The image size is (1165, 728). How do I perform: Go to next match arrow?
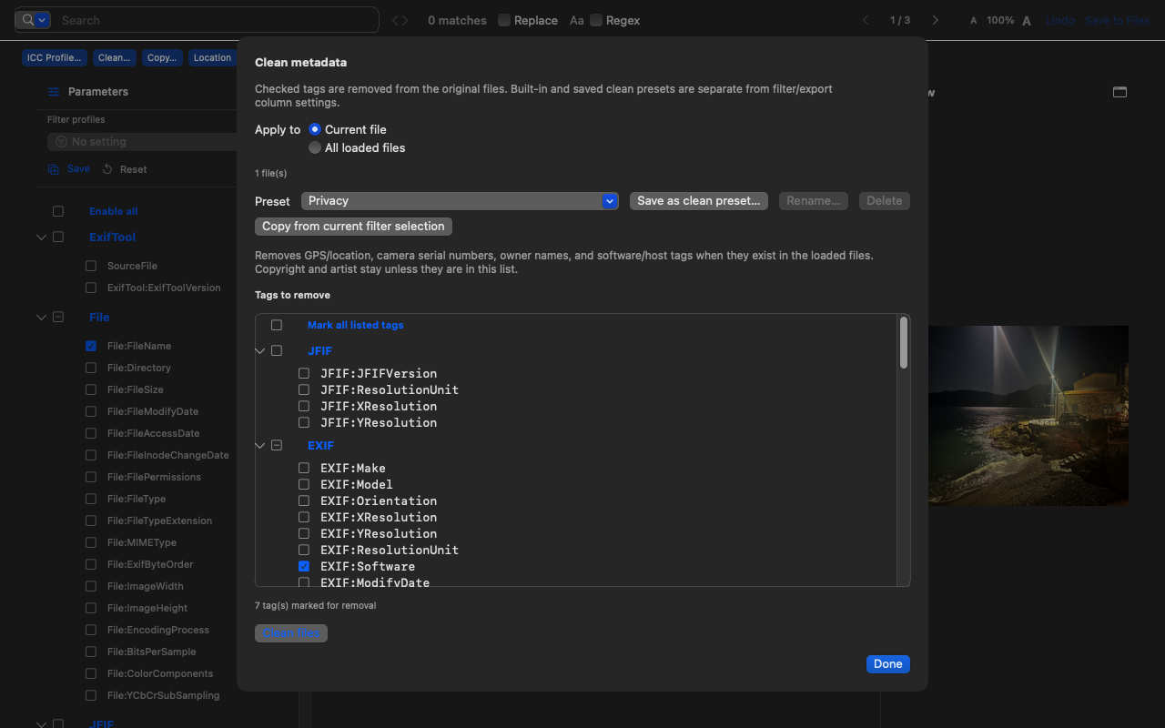(x=935, y=20)
